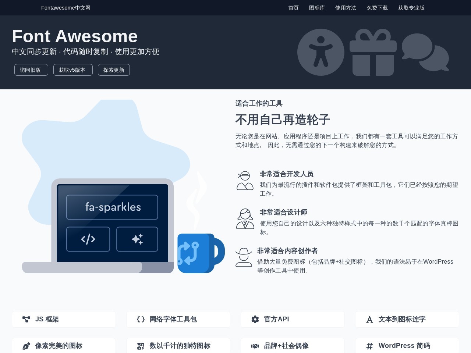This screenshot has height=353, width=471.
Task: Open the WordPress 简码 card
Action: click(x=407, y=346)
